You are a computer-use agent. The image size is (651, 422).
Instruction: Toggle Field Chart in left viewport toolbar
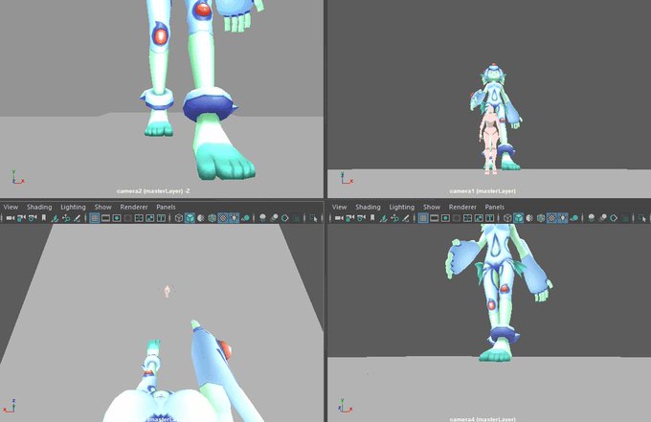139,218
